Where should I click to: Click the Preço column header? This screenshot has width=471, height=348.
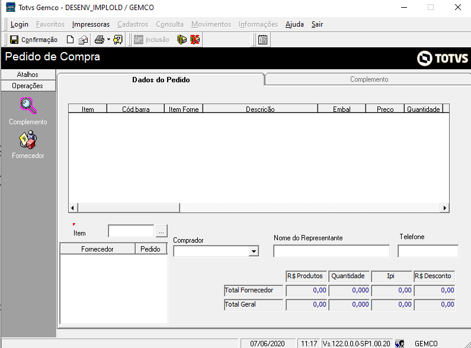tap(385, 109)
